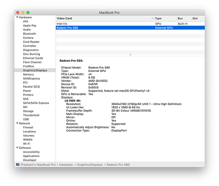Select USB in the Hardware list
This screenshot has width=219, height=186.
(x=26, y=119)
